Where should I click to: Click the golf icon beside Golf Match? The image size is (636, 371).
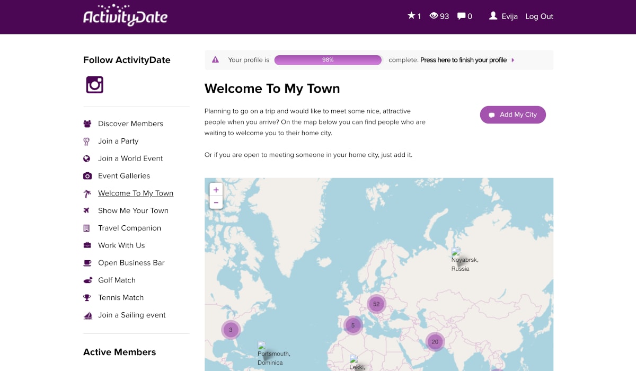87,280
